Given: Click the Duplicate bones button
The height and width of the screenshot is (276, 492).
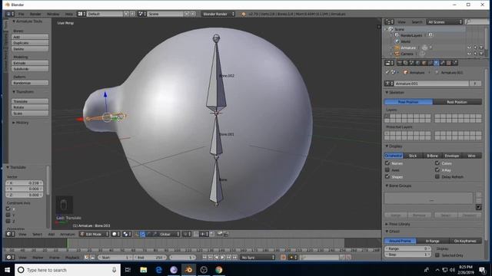Looking at the screenshot, I should [x=30, y=43].
